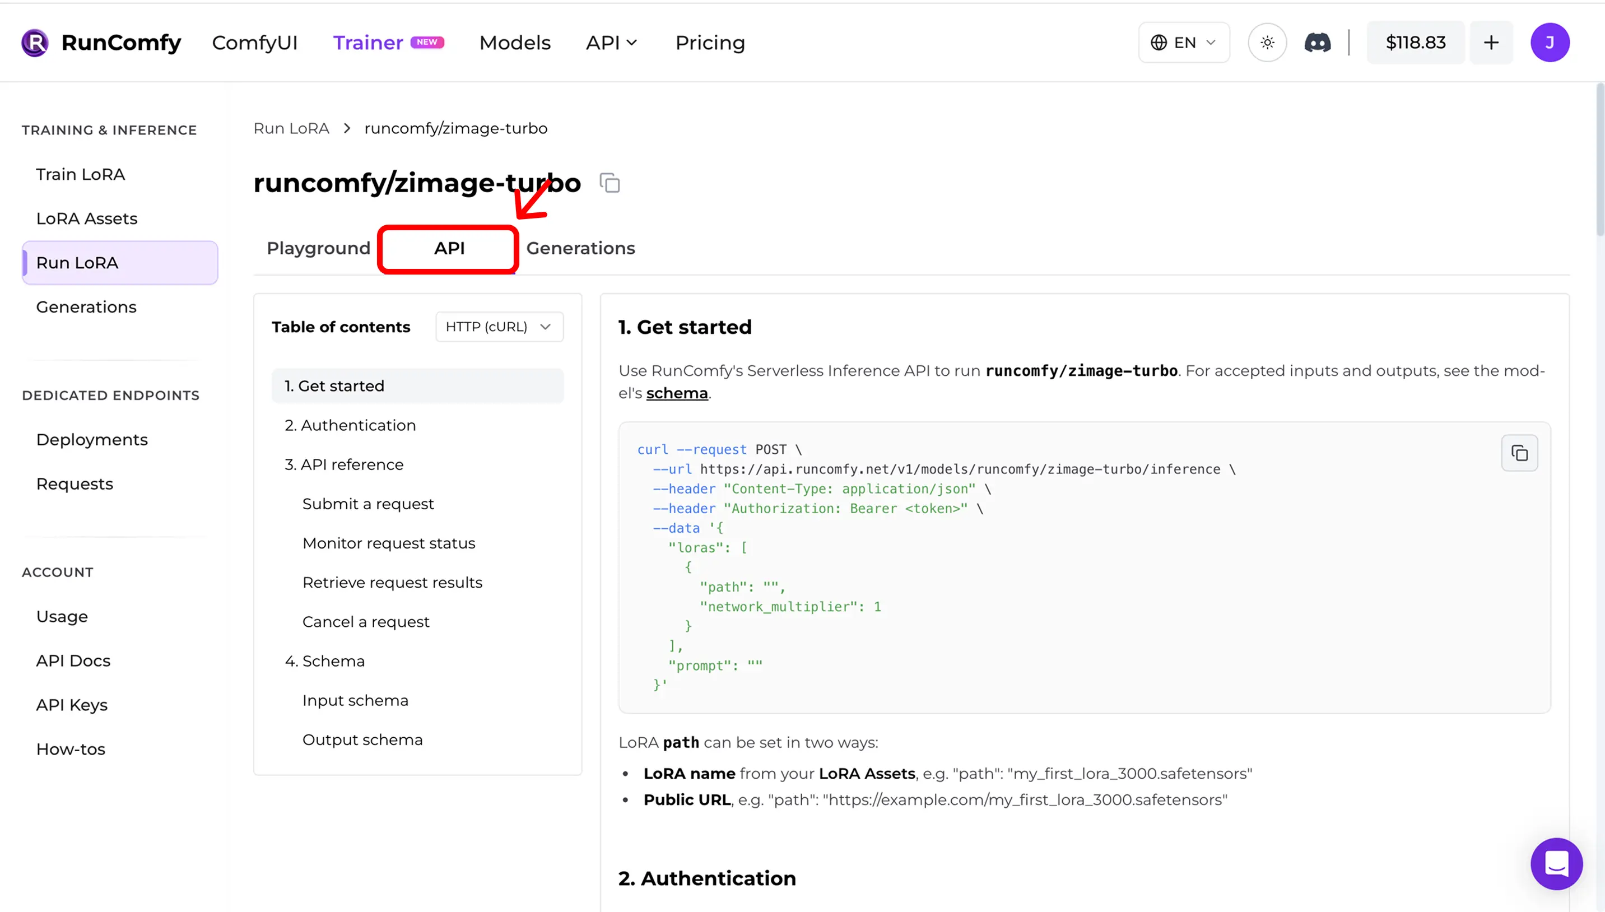Expand the API menu in navbar
The image size is (1605, 912).
point(611,43)
